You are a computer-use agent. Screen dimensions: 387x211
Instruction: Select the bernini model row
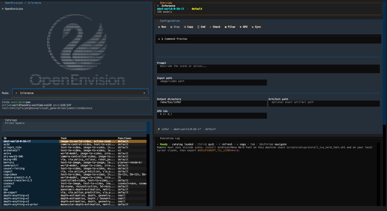74,162
